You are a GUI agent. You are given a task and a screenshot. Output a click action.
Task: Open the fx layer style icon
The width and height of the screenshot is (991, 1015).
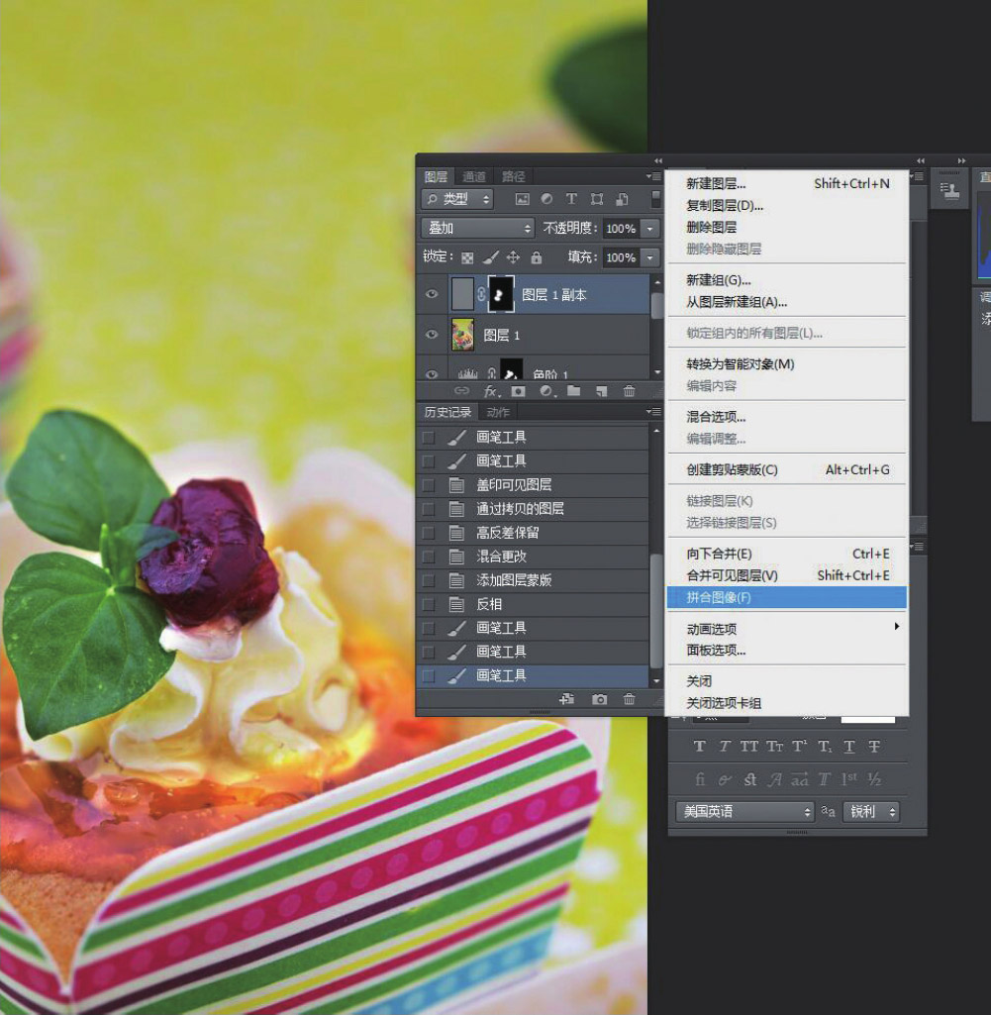491,391
